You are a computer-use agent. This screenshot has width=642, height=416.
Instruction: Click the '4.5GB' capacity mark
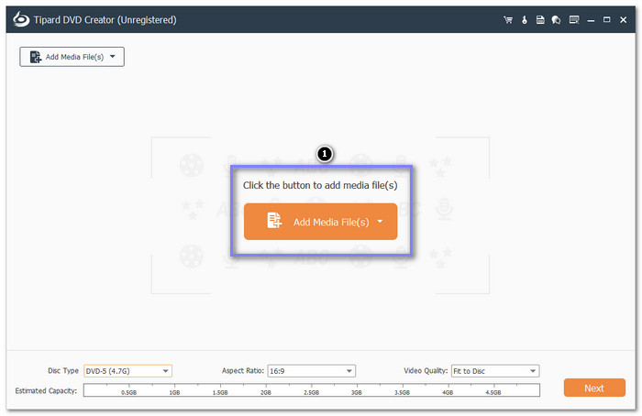493,393
